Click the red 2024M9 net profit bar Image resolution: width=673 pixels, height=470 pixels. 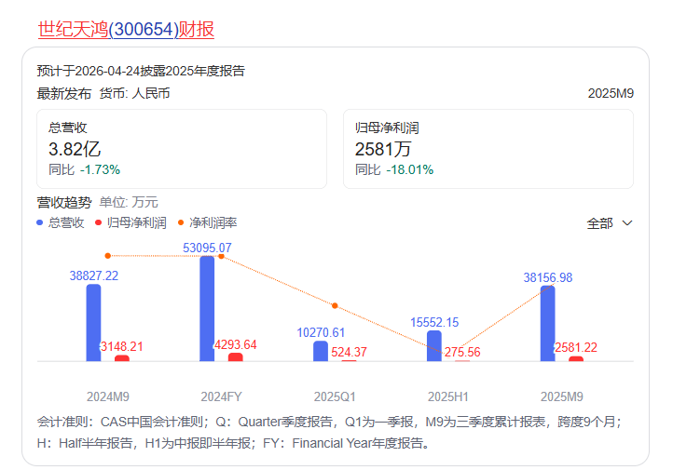click(122, 357)
